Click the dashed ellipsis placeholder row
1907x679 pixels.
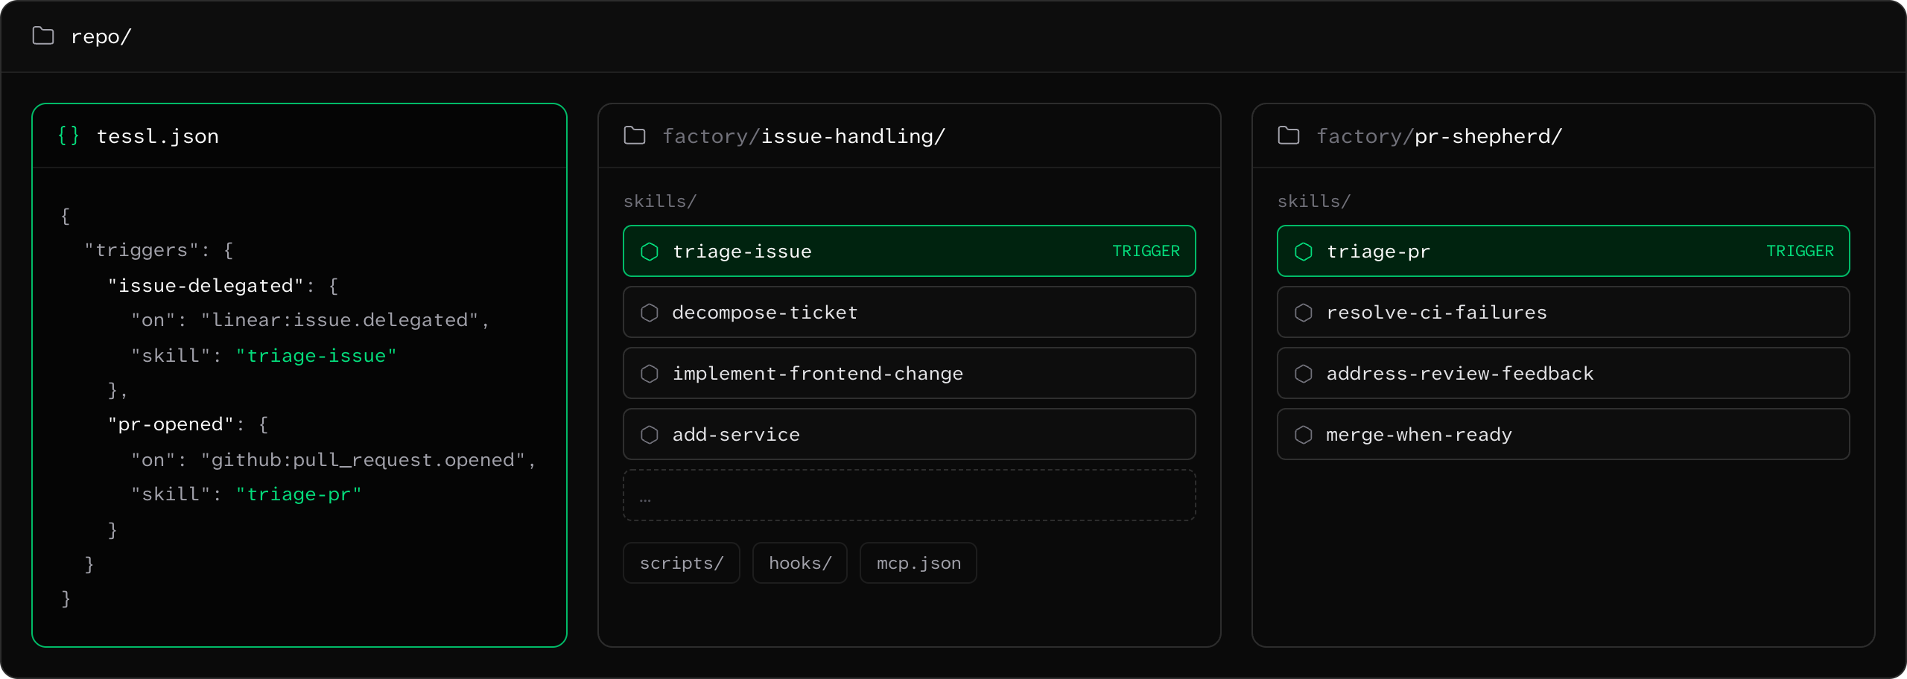click(910, 496)
